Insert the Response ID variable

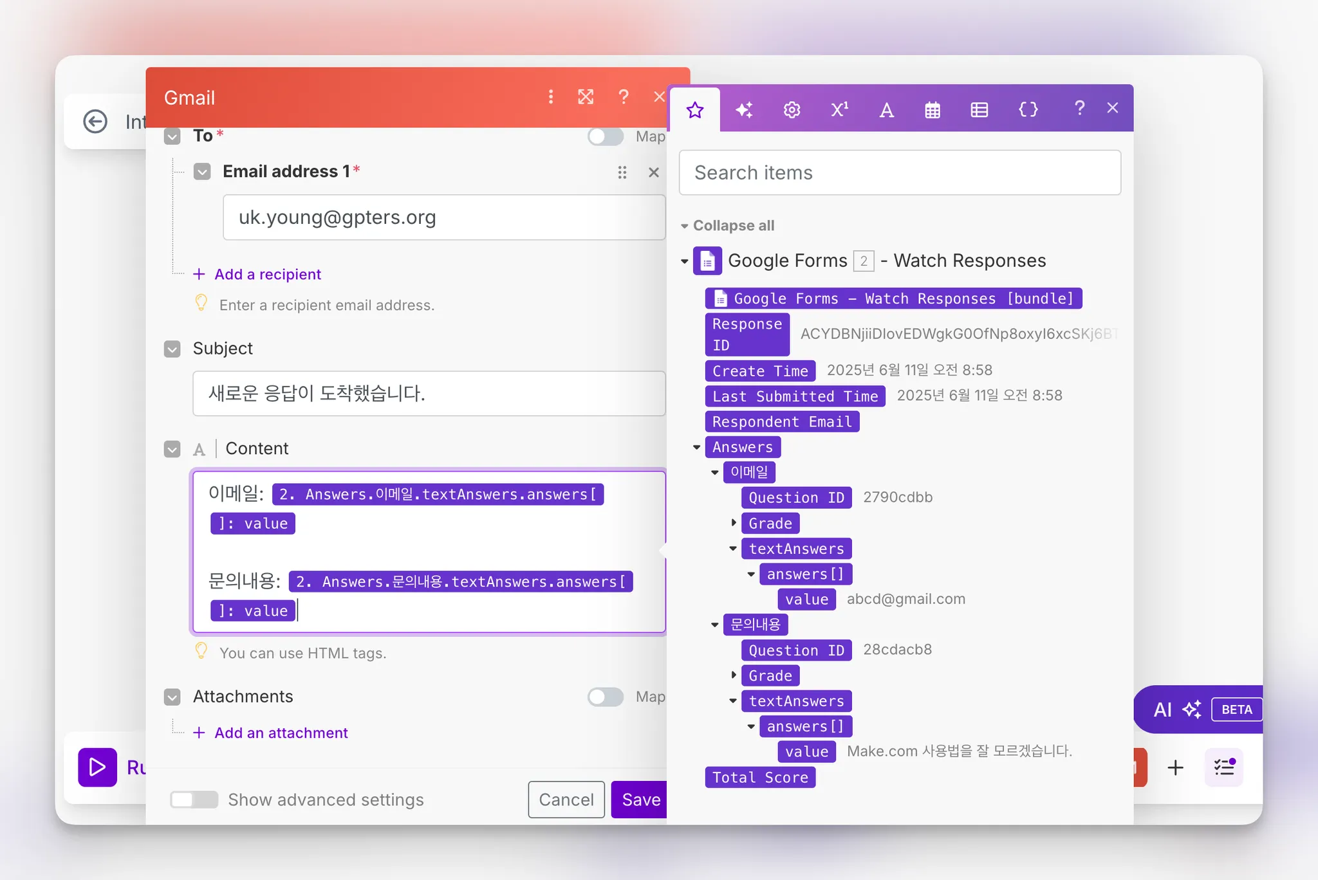(747, 335)
